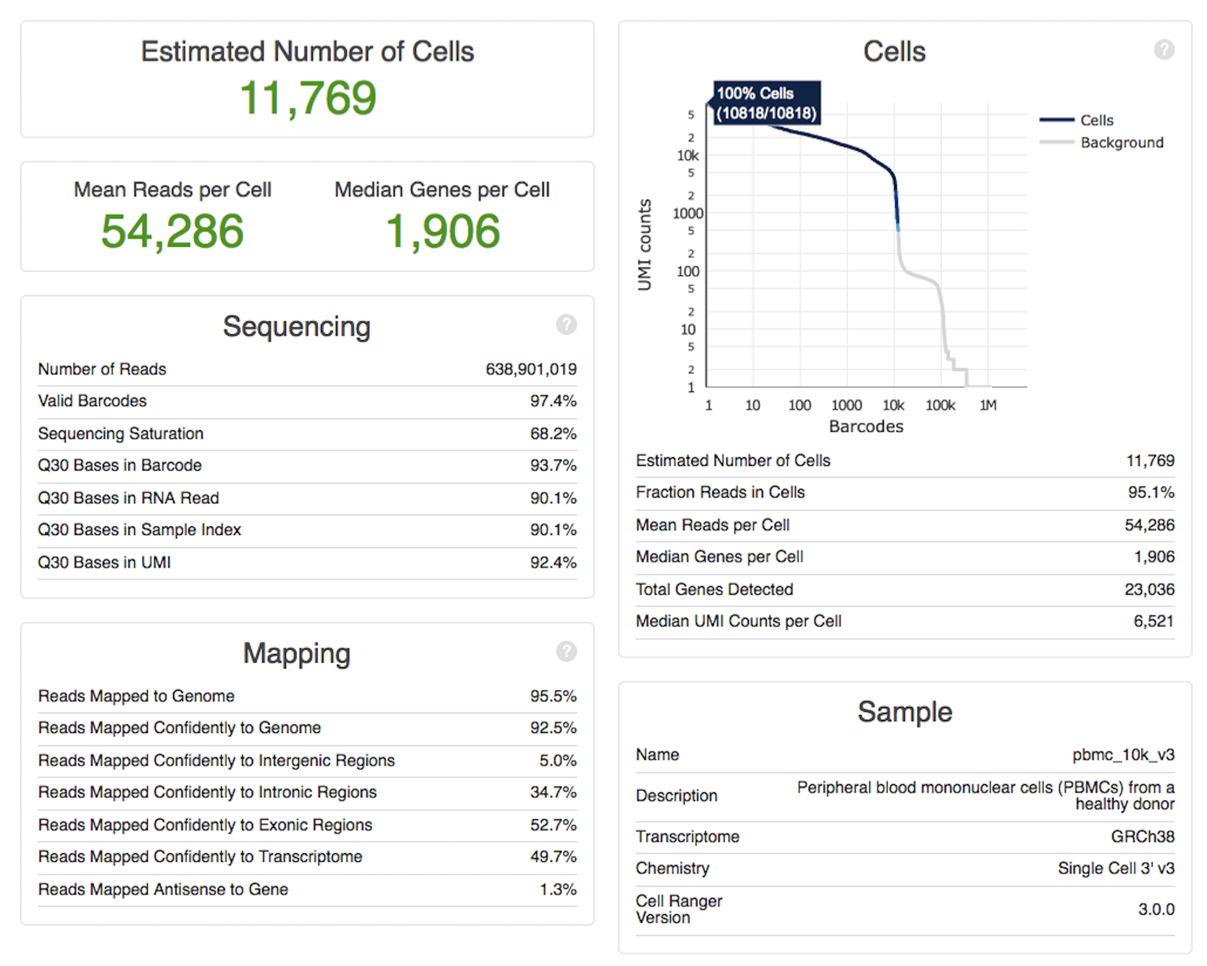Image resolution: width=1207 pixels, height=966 pixels.
Task: Click the Barcodes x-axis title
Action: (866, 426)
